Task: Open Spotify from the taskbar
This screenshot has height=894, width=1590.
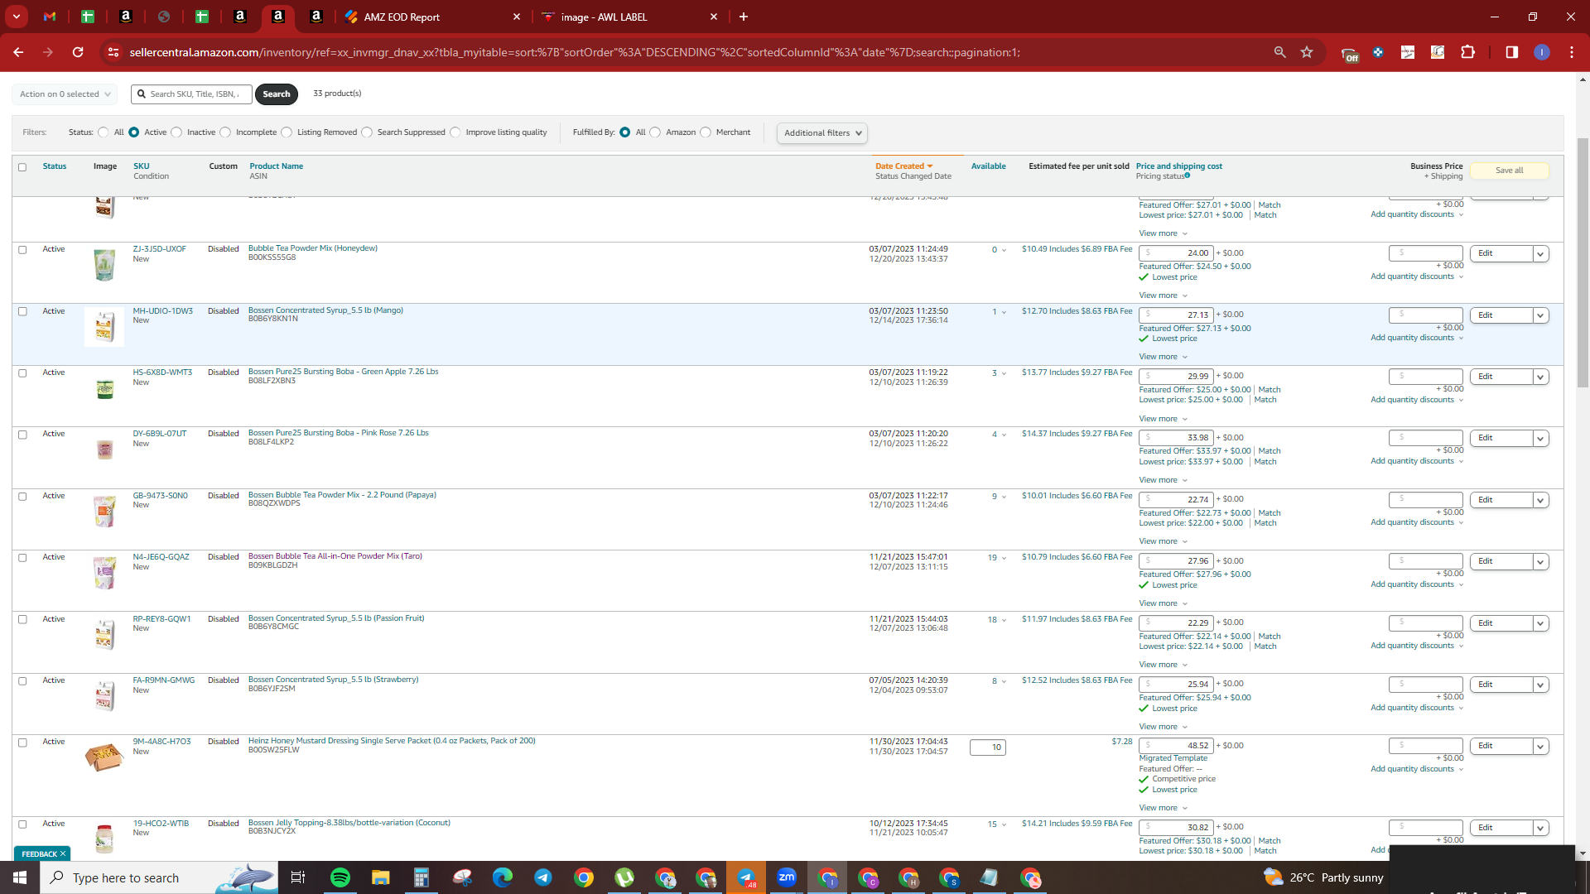Action: coord(340,877)
